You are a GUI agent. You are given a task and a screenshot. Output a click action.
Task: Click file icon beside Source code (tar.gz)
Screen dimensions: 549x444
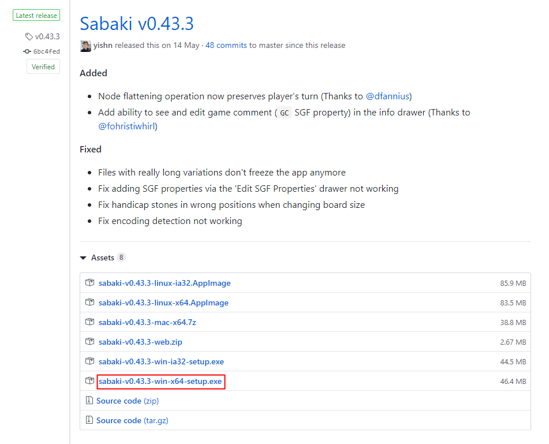(89, 420)
